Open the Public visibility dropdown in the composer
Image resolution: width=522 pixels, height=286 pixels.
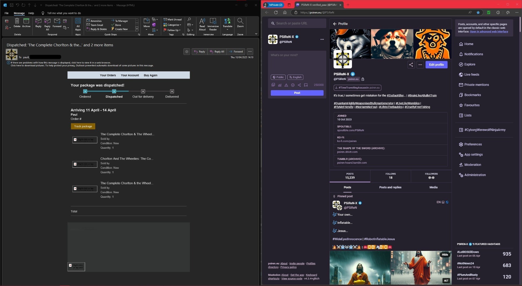[x=278, y=77]
